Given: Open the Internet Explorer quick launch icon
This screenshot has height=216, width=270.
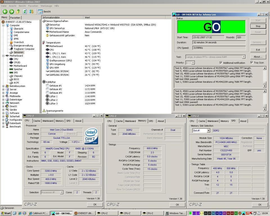Looking at the screenshot, I should point(20,213).
